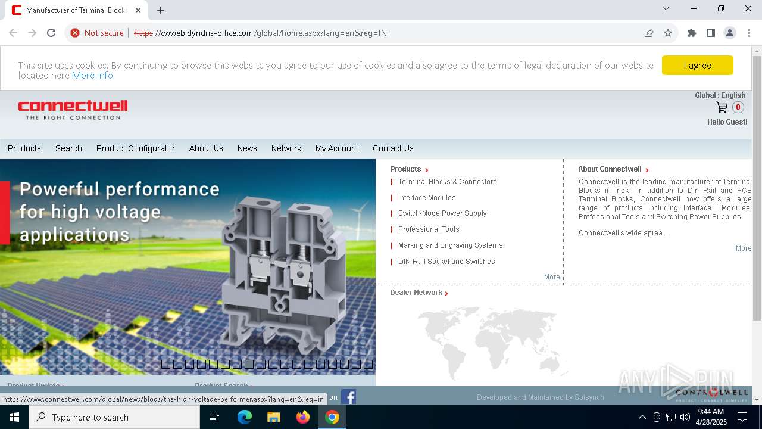Click the Connectwell logo
Screen dimensions: 762x429
[73, 110]
